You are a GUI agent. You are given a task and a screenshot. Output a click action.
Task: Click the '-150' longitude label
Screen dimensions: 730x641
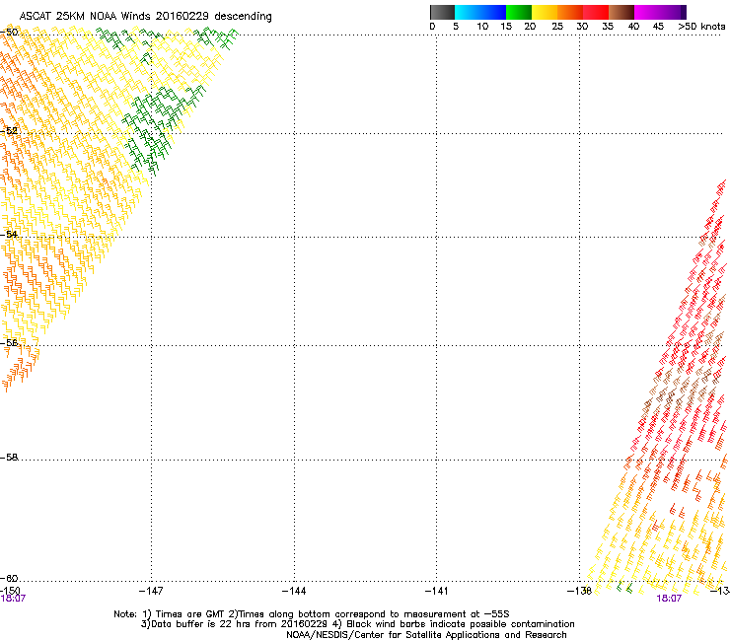[x=10, y=591]
